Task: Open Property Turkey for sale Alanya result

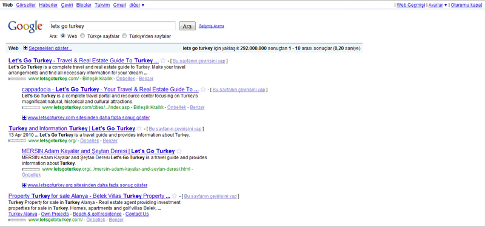Action: [89, 196]
